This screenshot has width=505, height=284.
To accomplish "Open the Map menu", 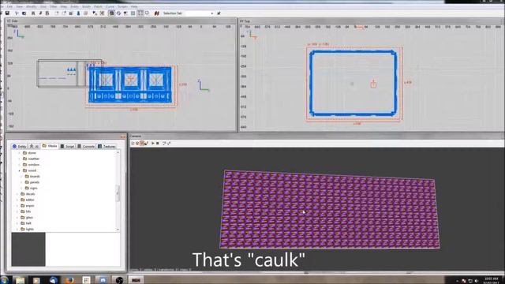I will tap(64, 6).
